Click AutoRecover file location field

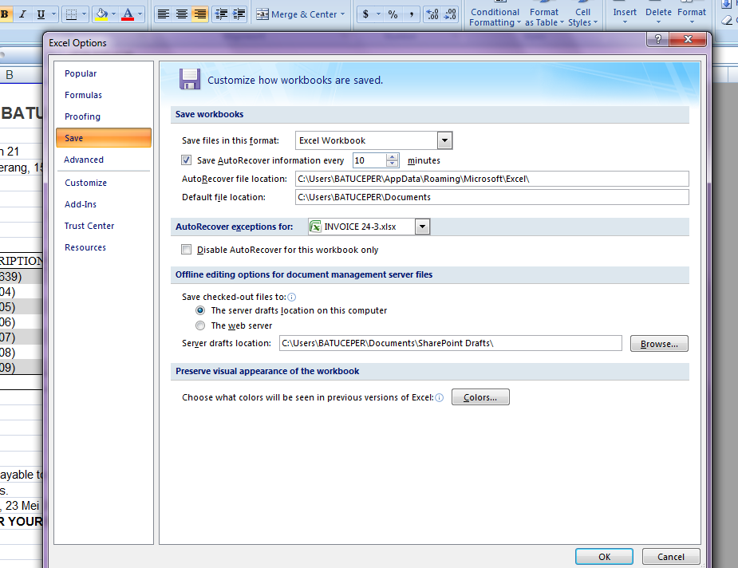click(x=491, y=179)
